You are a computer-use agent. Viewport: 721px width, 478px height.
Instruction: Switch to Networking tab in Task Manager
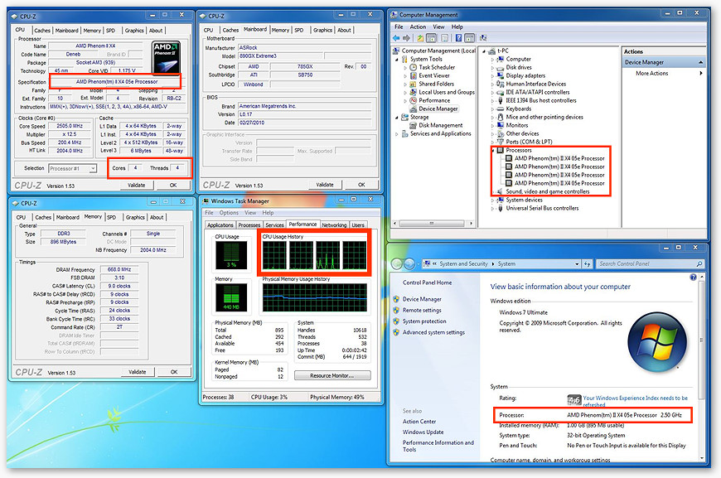(334, 225)
